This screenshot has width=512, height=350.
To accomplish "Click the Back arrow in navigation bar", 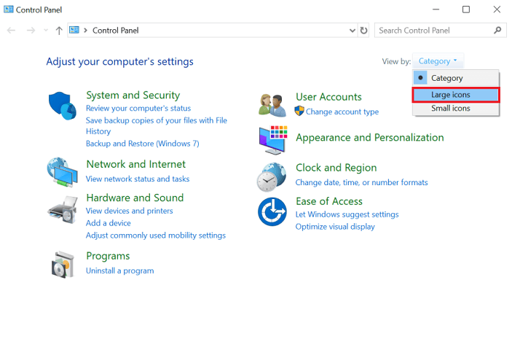I will (x=11, y=31).
